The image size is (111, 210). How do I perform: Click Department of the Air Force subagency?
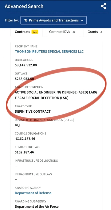point(37,206)
